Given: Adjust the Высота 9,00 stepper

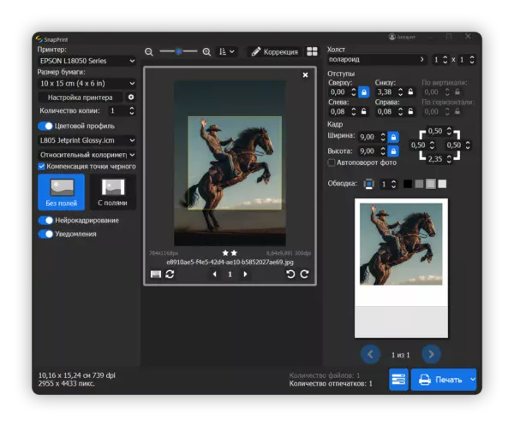Looking at the screenshot, I should [383, 151].
